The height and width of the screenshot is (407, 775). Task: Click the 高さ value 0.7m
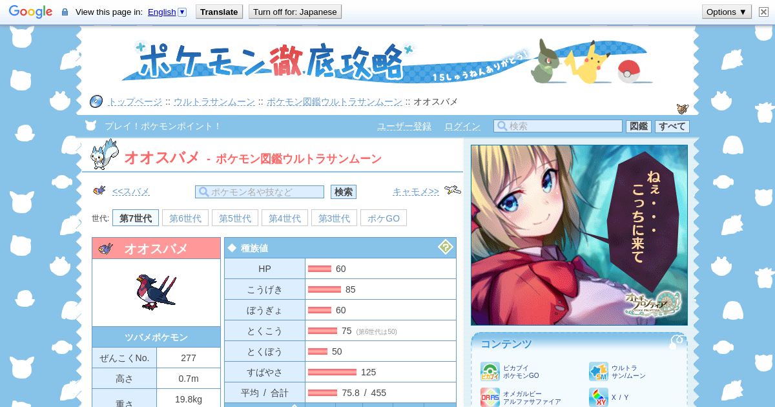pos(189,379)
